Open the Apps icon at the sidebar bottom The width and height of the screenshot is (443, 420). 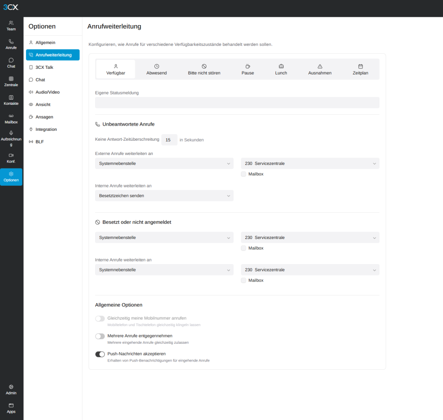pos(11,408)
